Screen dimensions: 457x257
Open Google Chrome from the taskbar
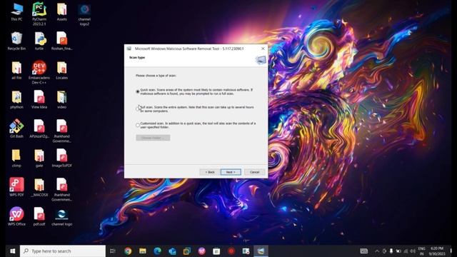tap(128, 251)
